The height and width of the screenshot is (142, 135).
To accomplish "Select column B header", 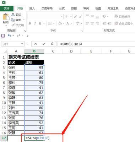I will (x=34, y=51).
